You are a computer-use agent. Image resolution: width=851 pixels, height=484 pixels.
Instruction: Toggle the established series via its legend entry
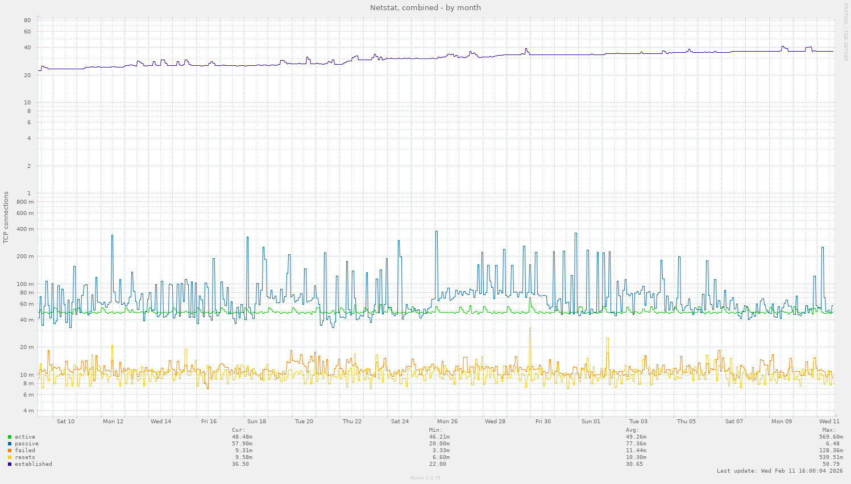[33, 464]
